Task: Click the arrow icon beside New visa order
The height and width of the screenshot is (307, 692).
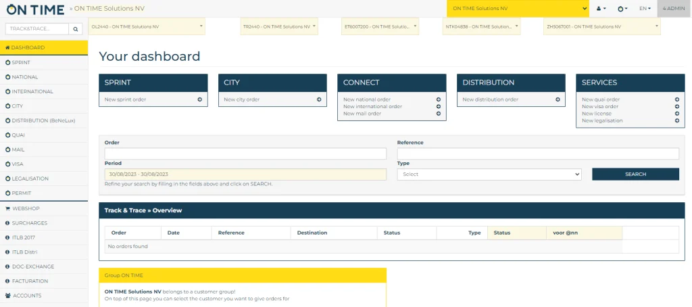Action: tap(677, 106)
